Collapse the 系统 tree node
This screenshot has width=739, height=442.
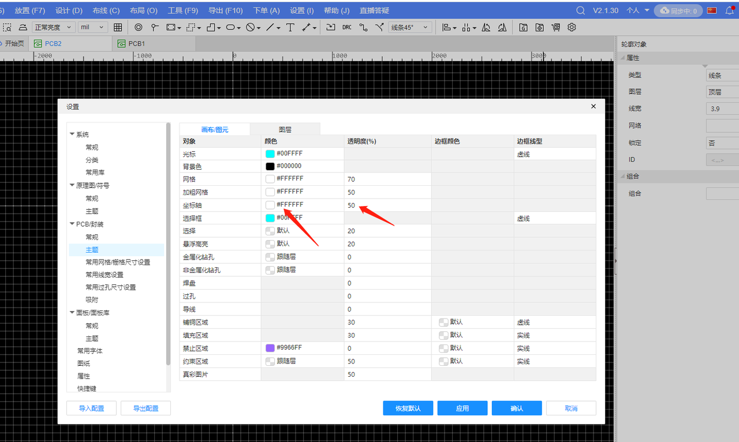pyautogui.click(x=72, y=134)
